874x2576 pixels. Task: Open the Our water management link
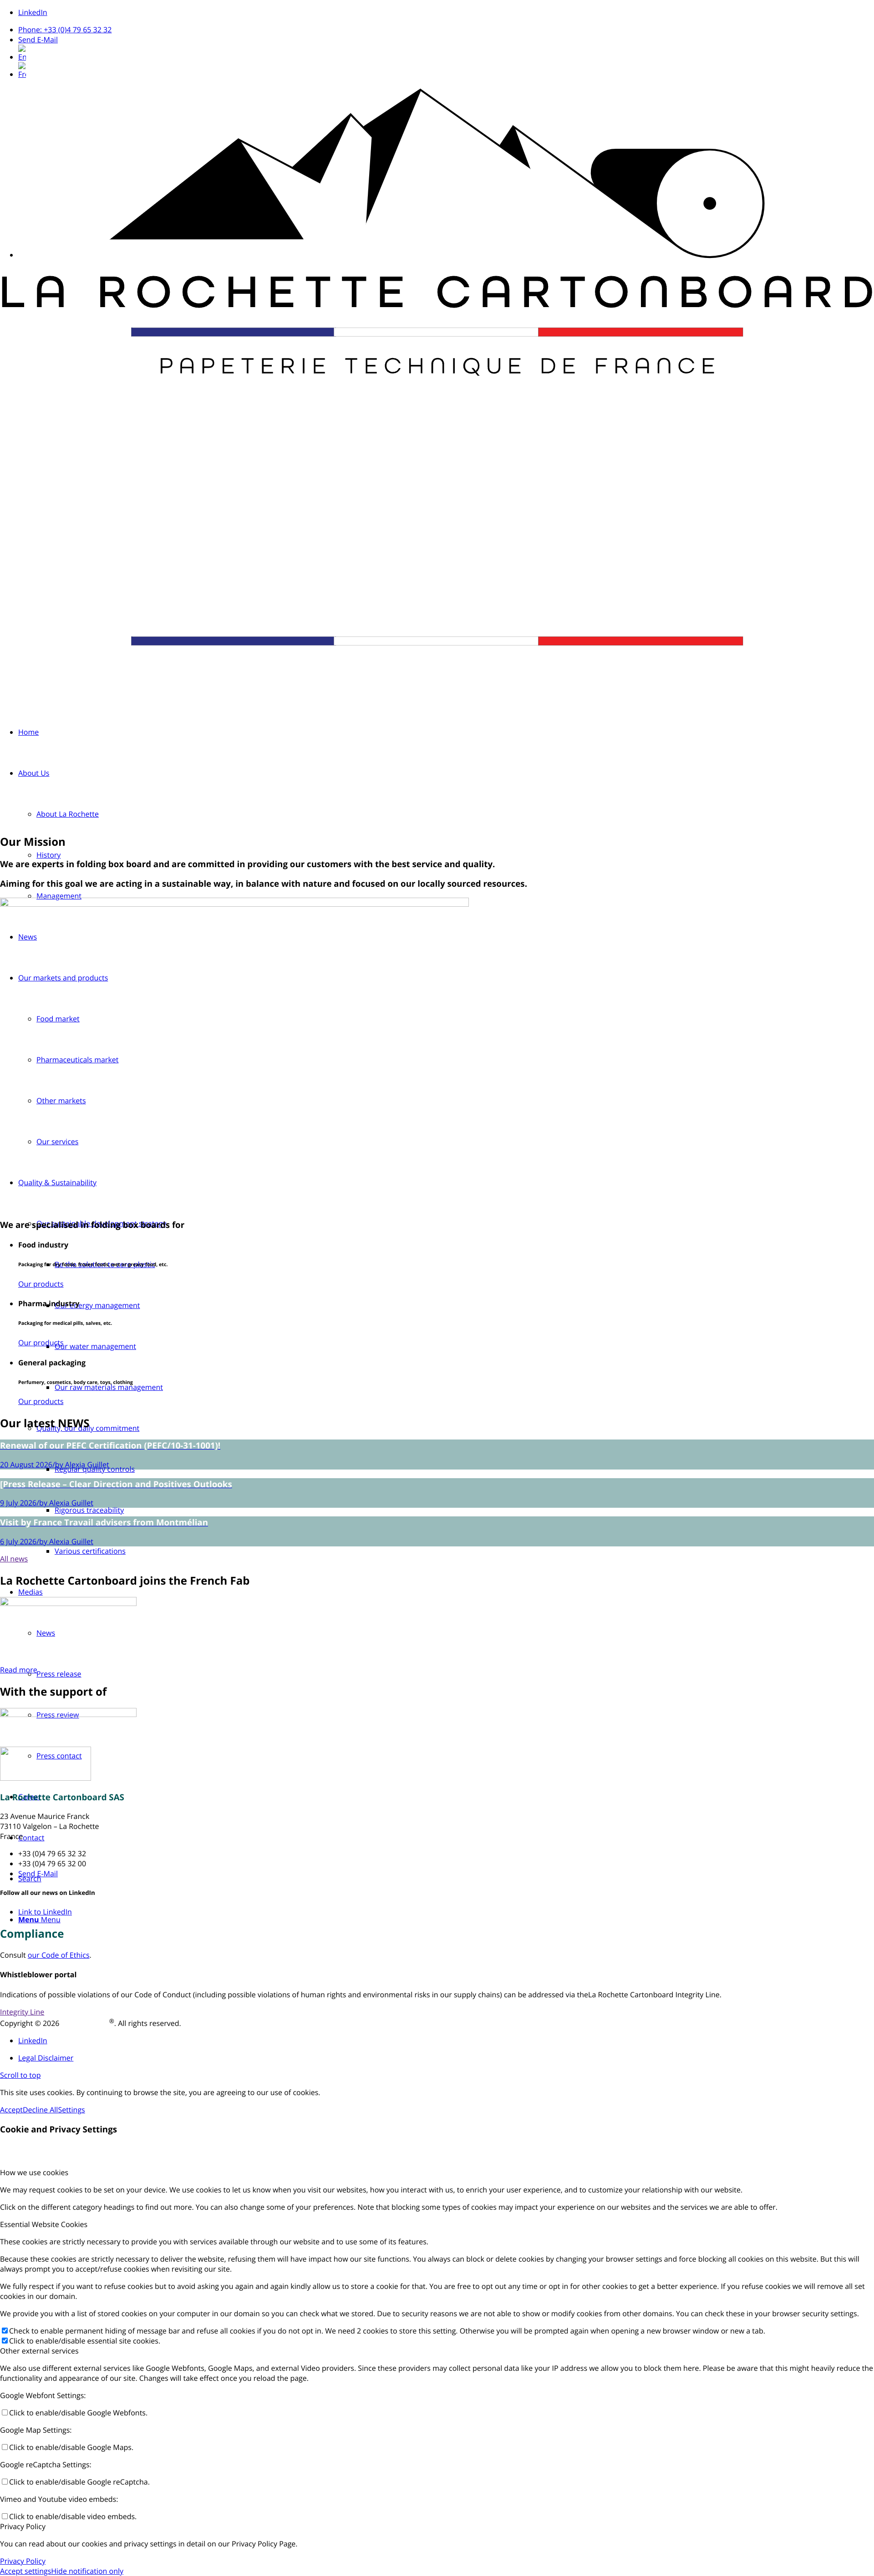pyautogui.click(x=95, y=1346)
